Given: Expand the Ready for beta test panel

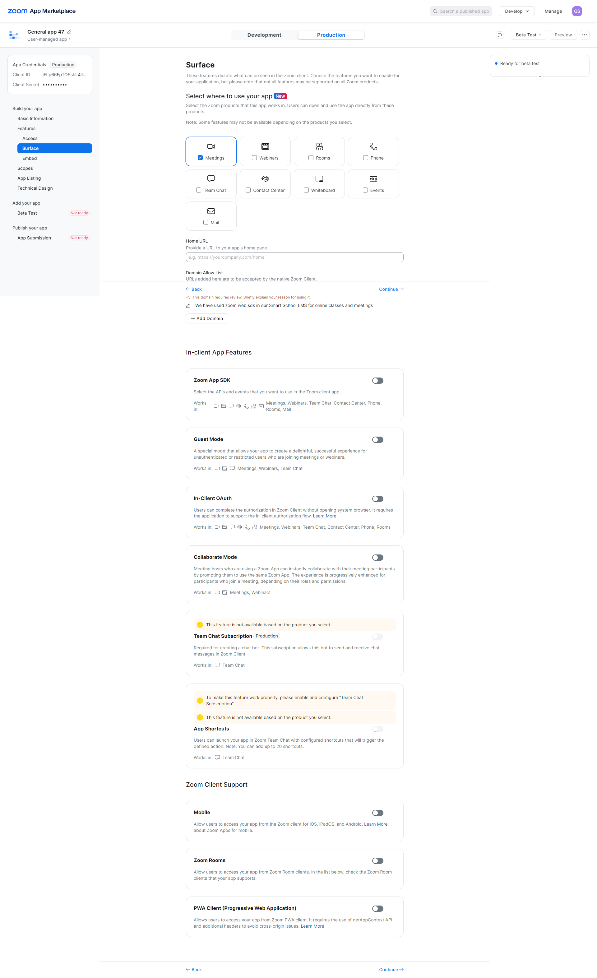Looking at the screenshot, I should coord(539,76).
